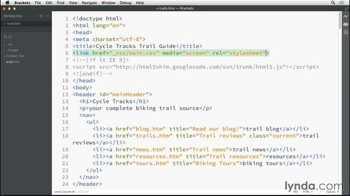
Task: Open Working Files gear settings
Action: pos(40,16)
